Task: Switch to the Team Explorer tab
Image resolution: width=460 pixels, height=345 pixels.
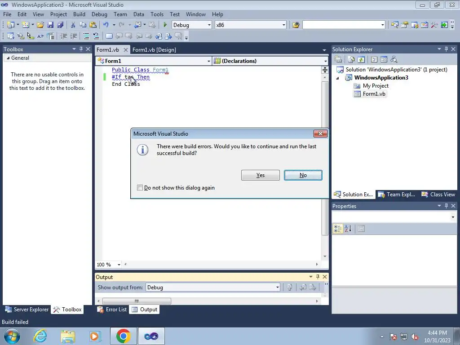Action: pos(397,195)
